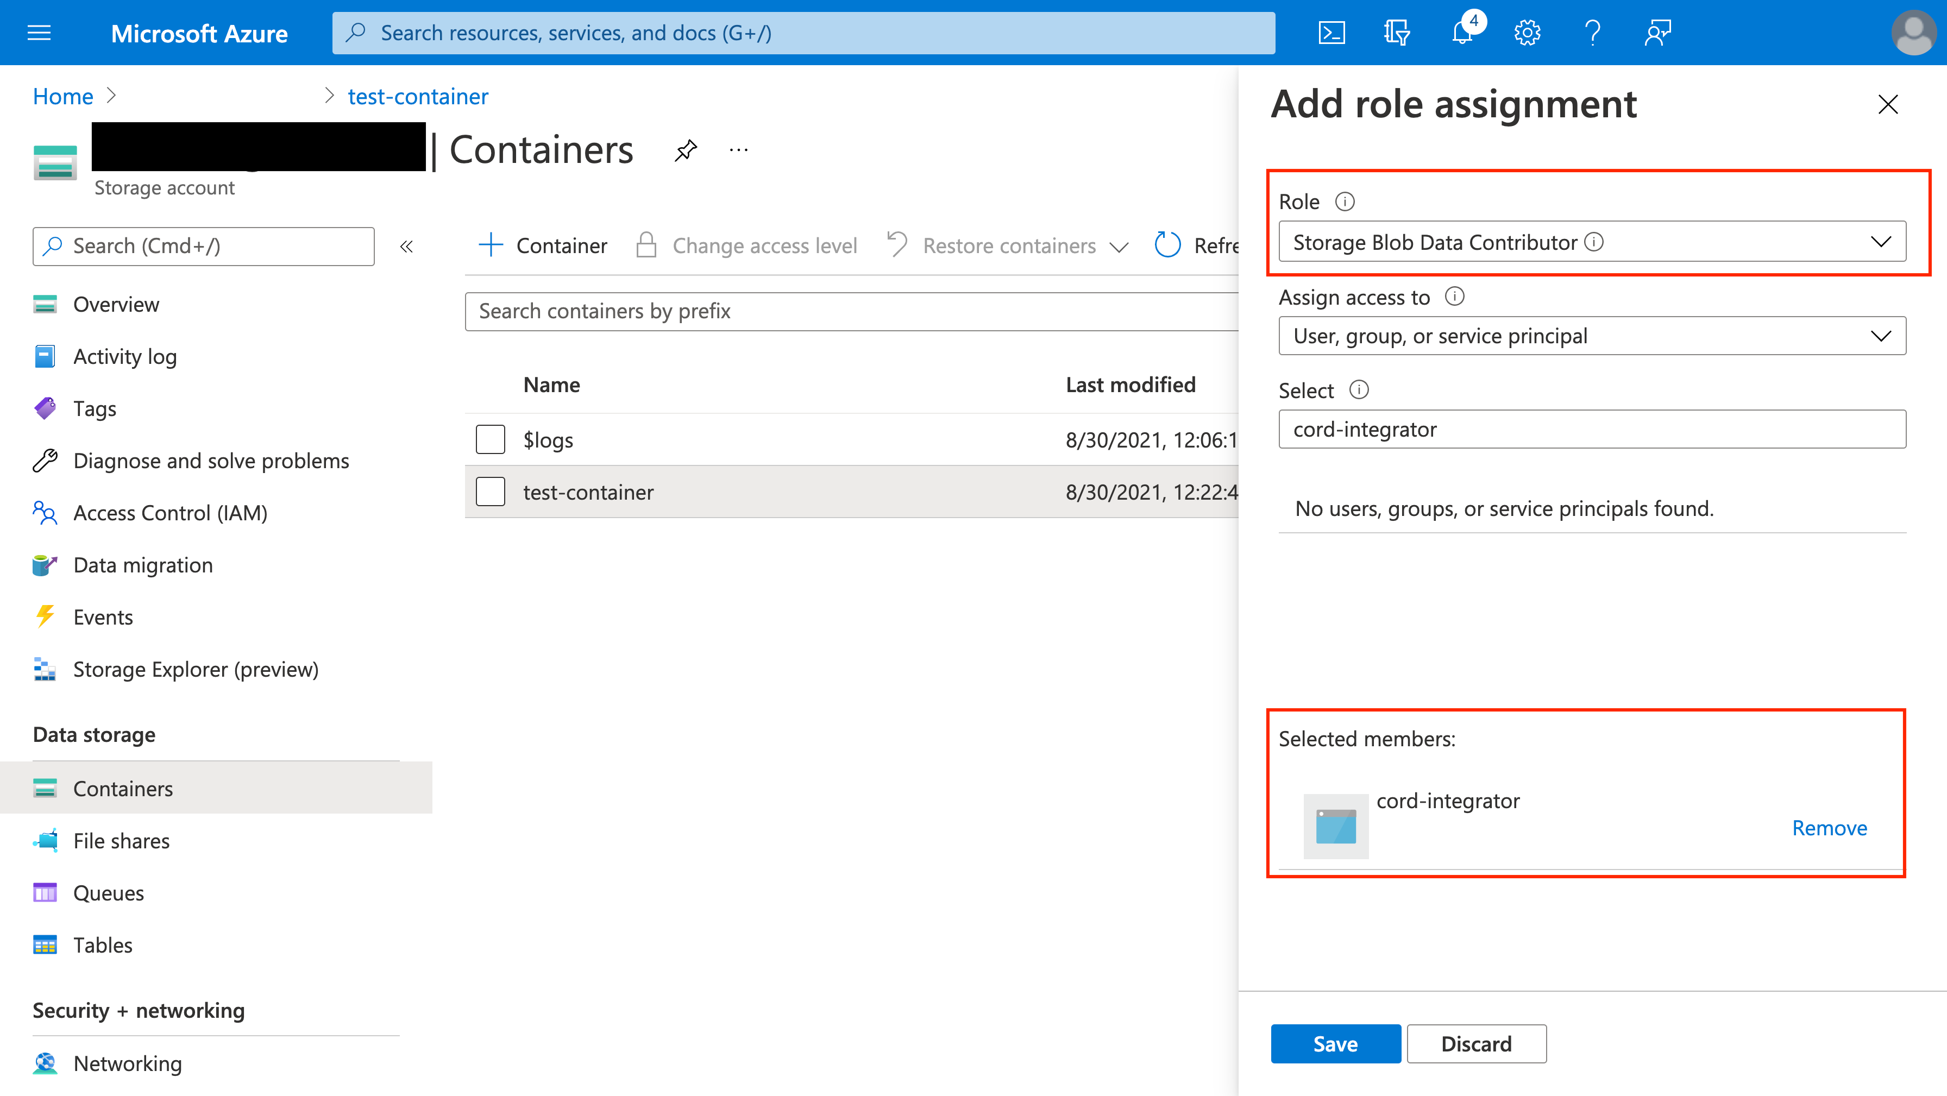Image resolution: width=1947 pixels, height=1096 pixels.
Task: Click the Containers data storage icon
Action: click(46, 788)
